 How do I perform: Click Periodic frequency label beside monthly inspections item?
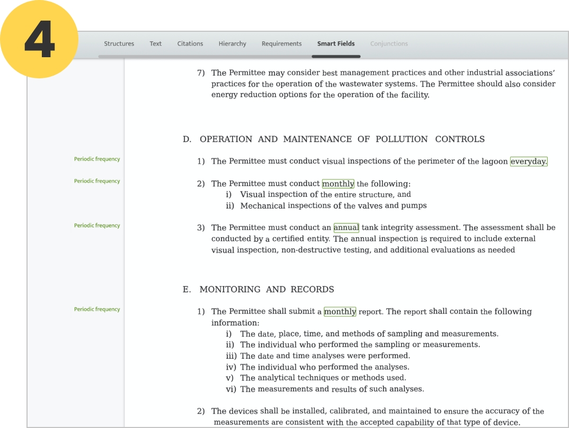coord(97,181)
